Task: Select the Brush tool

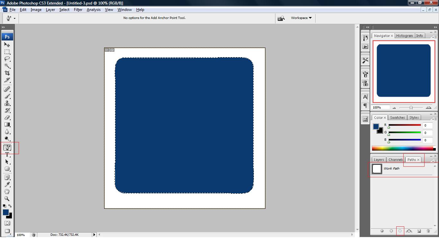Action: coord(7,96)
